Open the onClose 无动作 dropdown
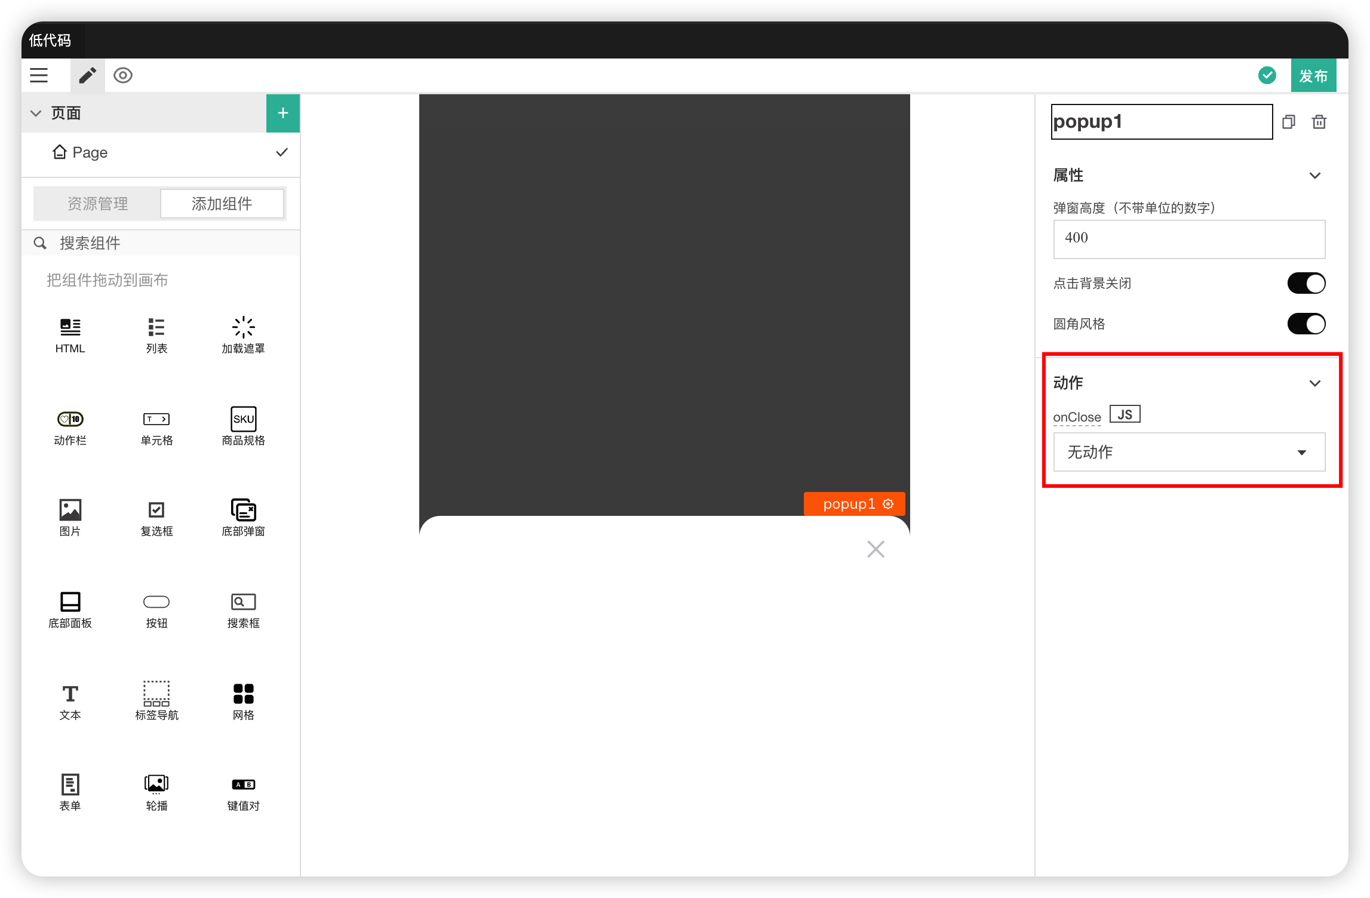1370x898 pixels. click(x=1188, y=452)
